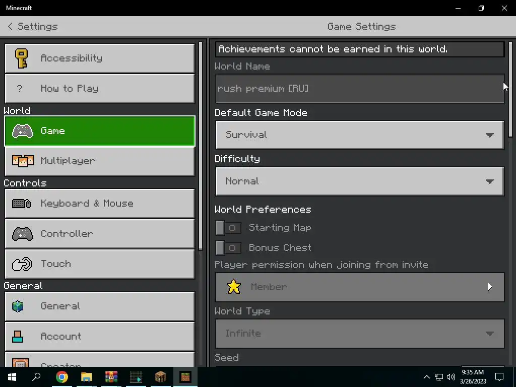This screenshot has width=516, height=387.
Task: Click the gamepad icon next to Controller
Action: (x=22, y=234)
